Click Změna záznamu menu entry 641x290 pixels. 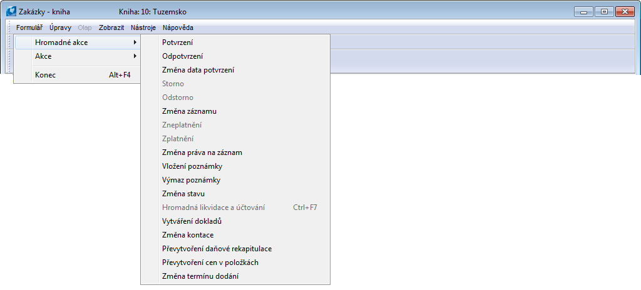click(x=189, y=111)
